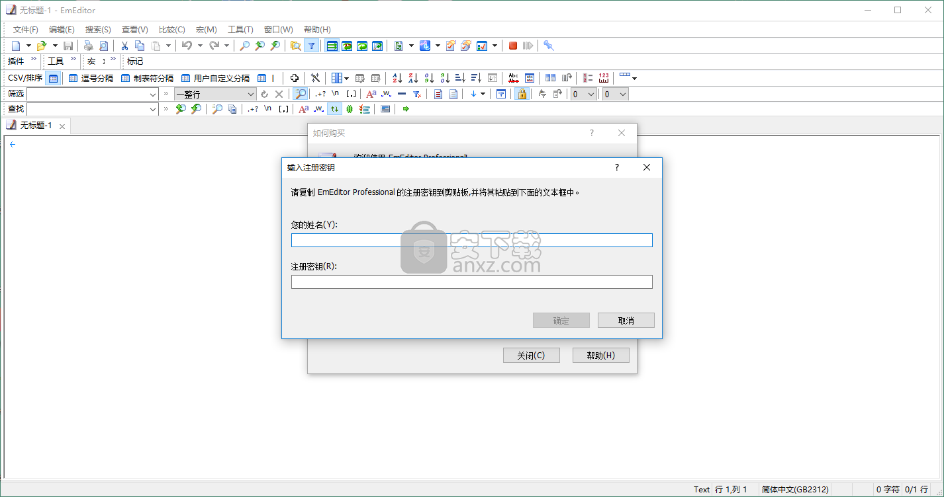
Task: Click the Open file folder icon
Action: pyautogui.click(x=42, y=46)
